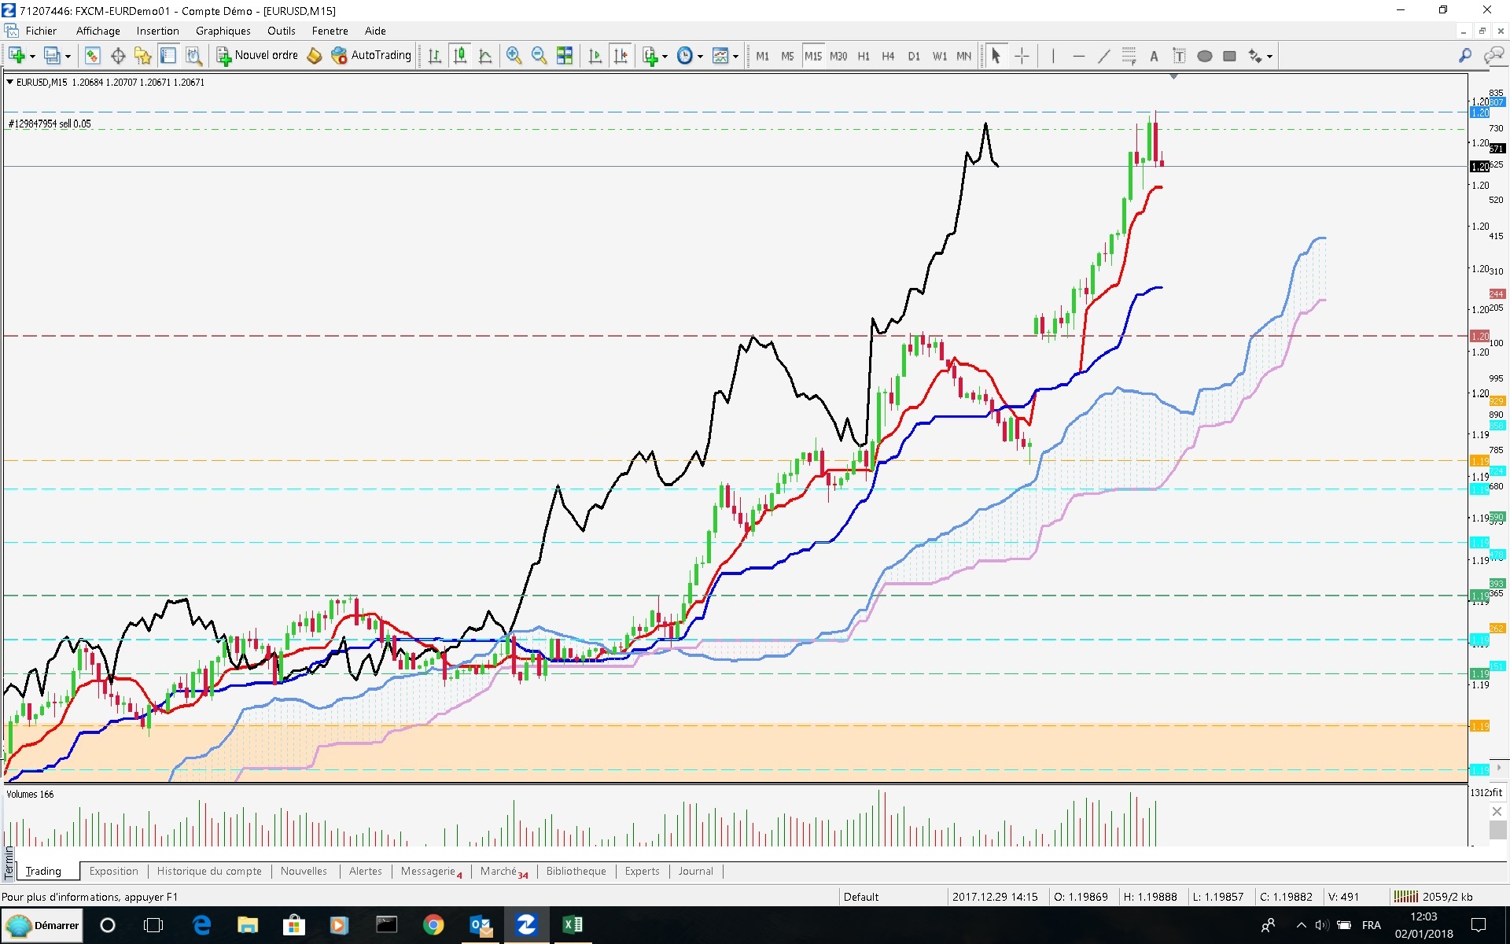Select the rectangle drawing tool

pos(1229,56)
